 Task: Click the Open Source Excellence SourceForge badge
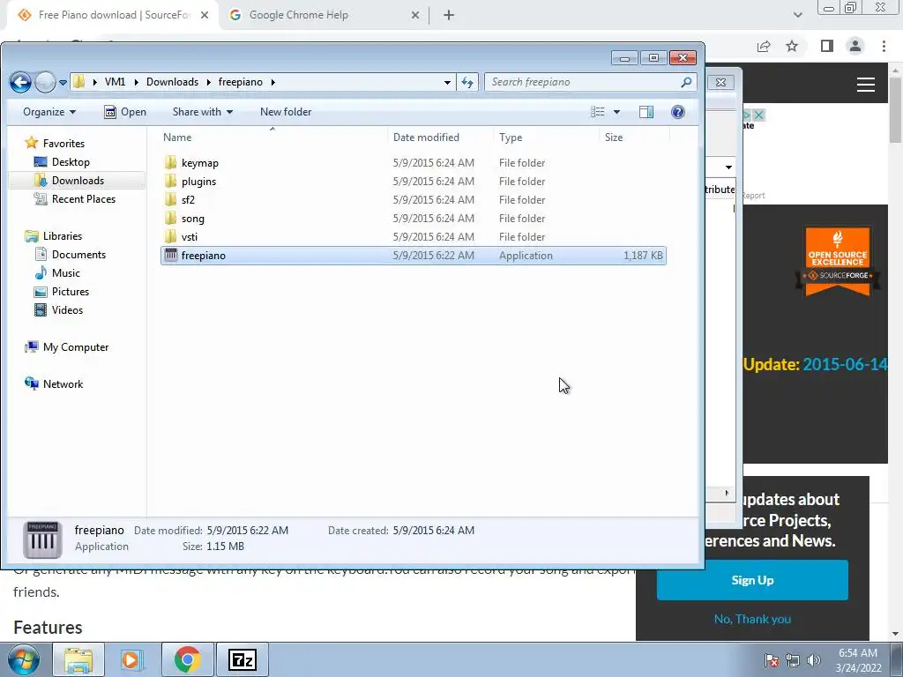tap(838, 261)
